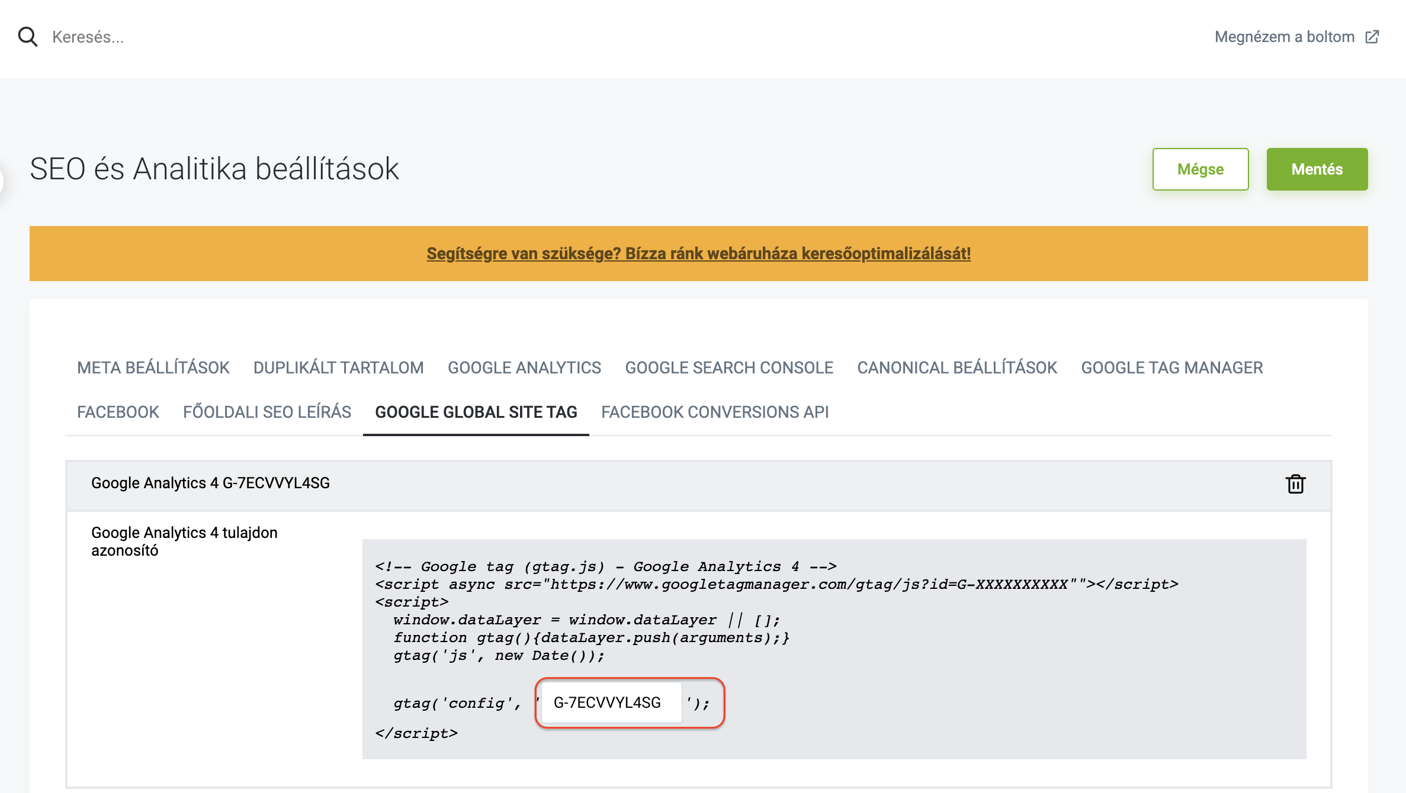Image resolution: width=1406 pixels, height=793 pixels.
Task: Open the Canonical beállítások tab
Action: [958, 368]
